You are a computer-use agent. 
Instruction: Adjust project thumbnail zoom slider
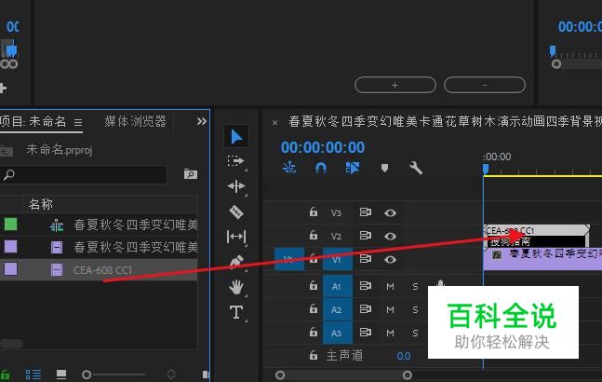tap(114, 374)
